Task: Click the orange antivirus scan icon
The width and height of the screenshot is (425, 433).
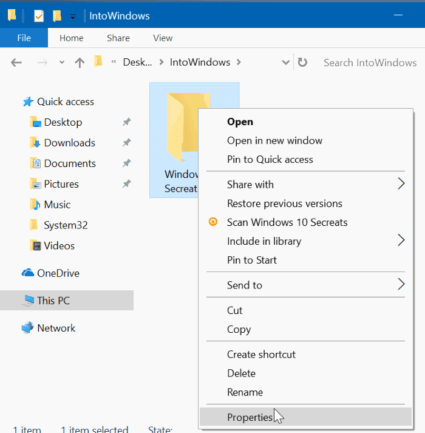Action: pyautogui.click(x=213, y=222)
